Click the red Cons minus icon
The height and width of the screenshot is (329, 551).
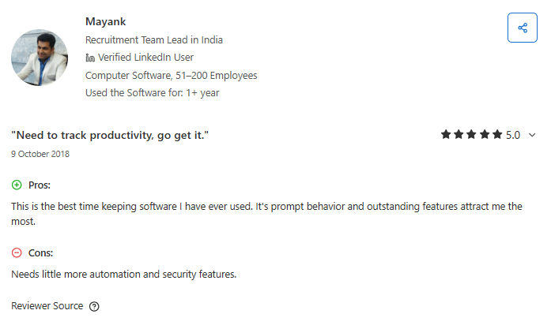click(17, 252)
